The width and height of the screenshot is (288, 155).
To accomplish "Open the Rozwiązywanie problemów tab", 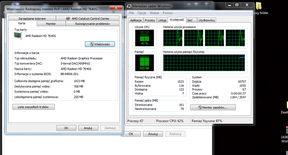I will (93, 24).
